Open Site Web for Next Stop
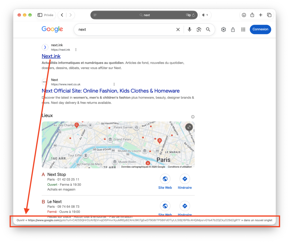 click(165, 182)
